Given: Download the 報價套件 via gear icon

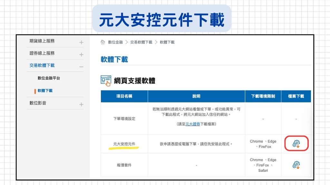Looking at the screenshot, I should (296, 165).
